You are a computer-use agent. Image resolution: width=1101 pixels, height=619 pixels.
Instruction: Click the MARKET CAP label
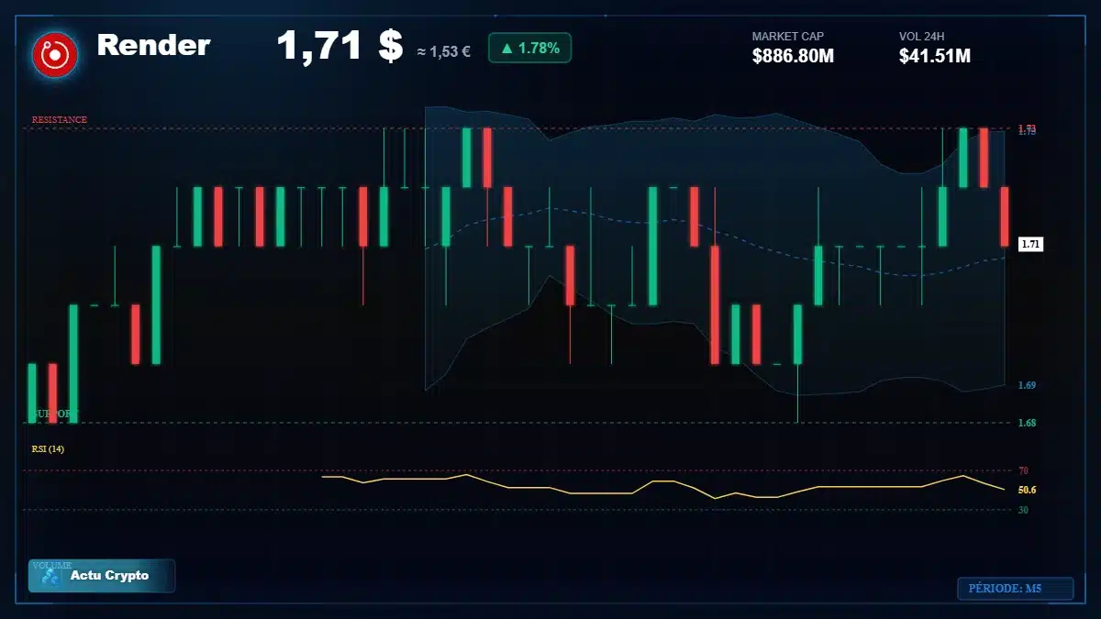[x=788, y=37]
